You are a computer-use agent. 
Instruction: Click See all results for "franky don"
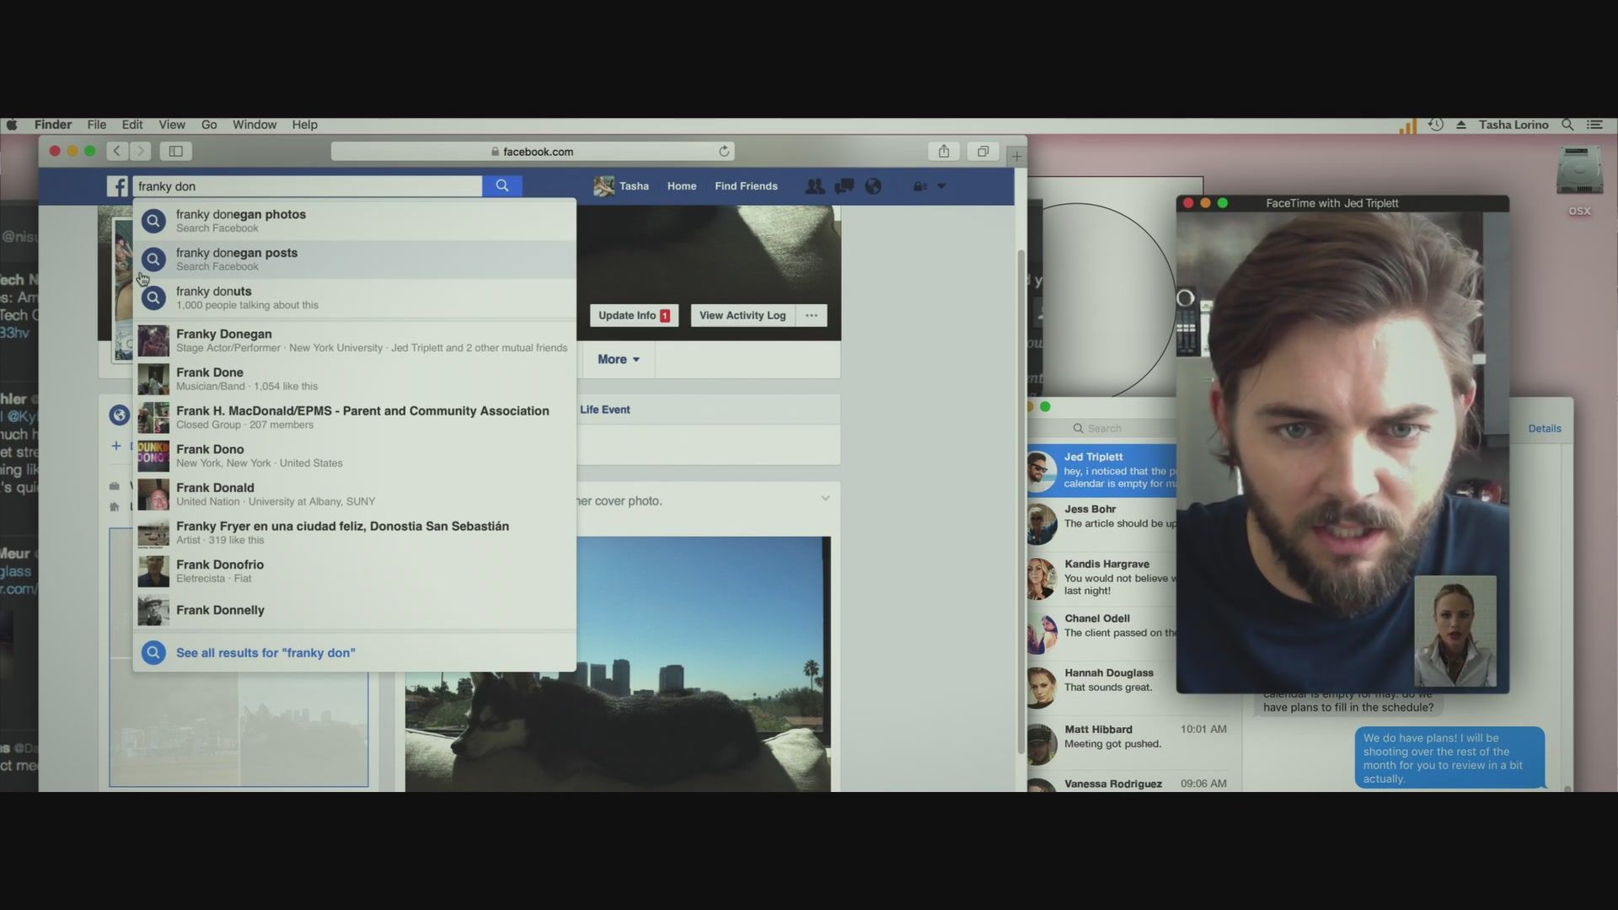355,652
